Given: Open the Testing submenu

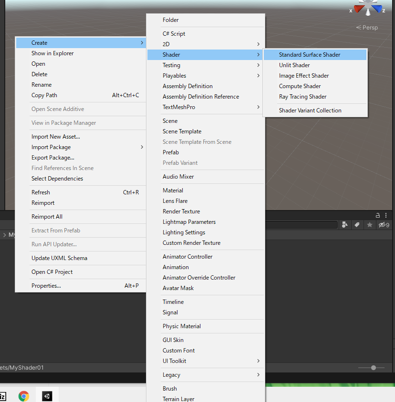Looking at the screenshot, I should coord(205,65).
